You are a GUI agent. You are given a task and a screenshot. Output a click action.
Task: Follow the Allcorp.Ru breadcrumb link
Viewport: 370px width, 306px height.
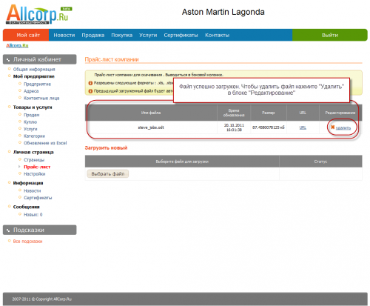coord(17,45)
